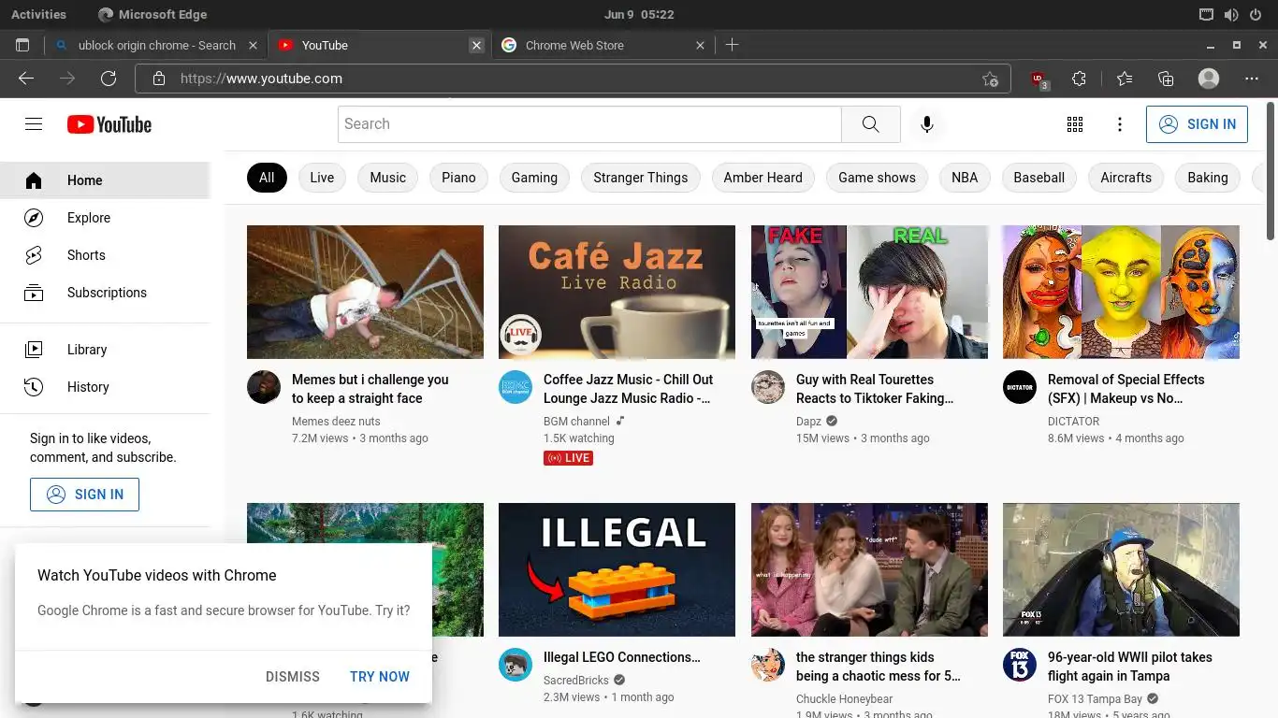
Task: Open the uBlock Origin extension icon
Action: tap(1038, 80)
